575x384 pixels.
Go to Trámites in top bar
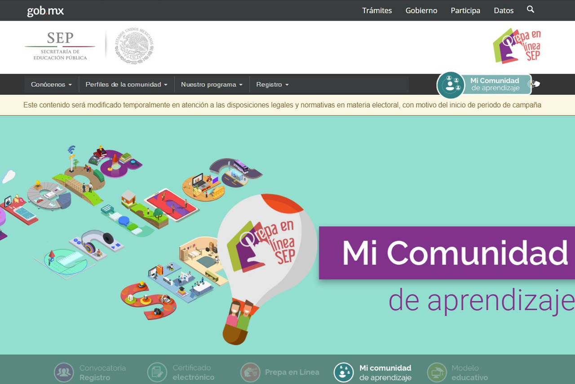tap(377, 11)
